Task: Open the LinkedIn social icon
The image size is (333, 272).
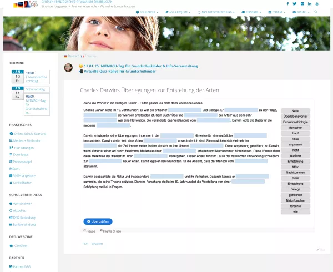Action: (x=309, y=3)
